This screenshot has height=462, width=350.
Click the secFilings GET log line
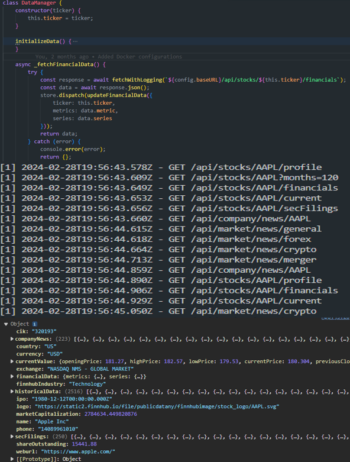169,208
